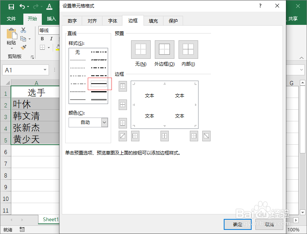Select the 无 (none) line style
This screenshot has height=234, width=307.
pyautogui.click(x=78, y=52)
